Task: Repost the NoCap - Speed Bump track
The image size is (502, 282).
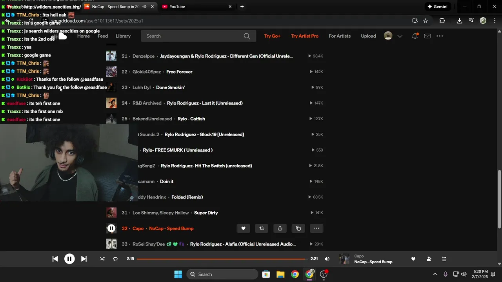Action: click(262, 228)
